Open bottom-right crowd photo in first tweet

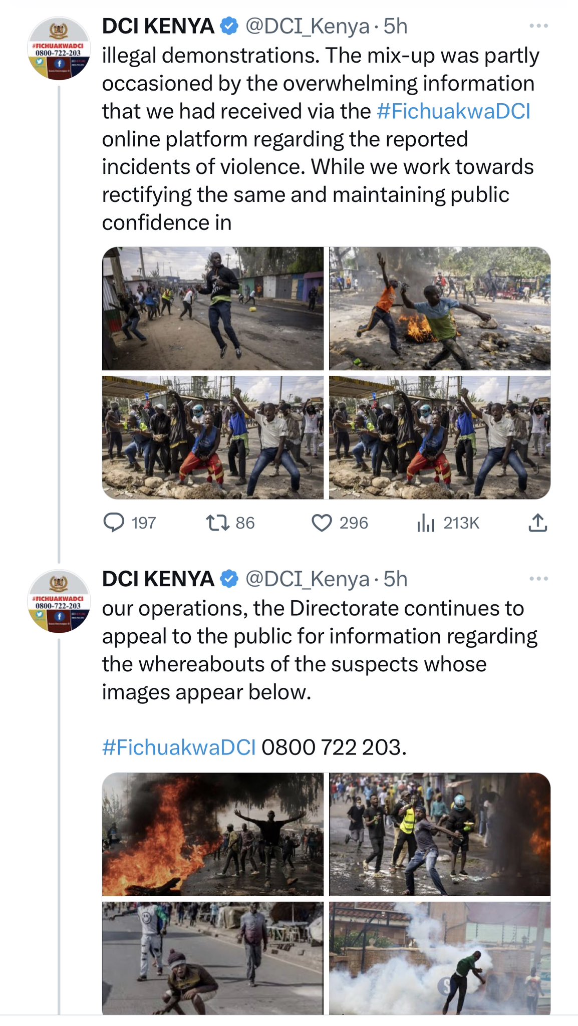440,437
